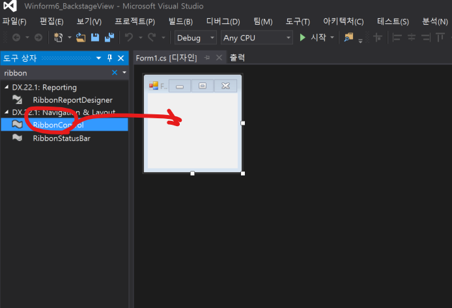Click the design form's maximize button
This screenshot has width=452, height=308.
pyautogui.click(x=203, y=86)
